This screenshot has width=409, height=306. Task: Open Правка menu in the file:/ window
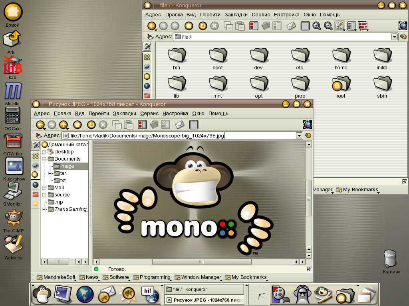[x=174, y=15]
